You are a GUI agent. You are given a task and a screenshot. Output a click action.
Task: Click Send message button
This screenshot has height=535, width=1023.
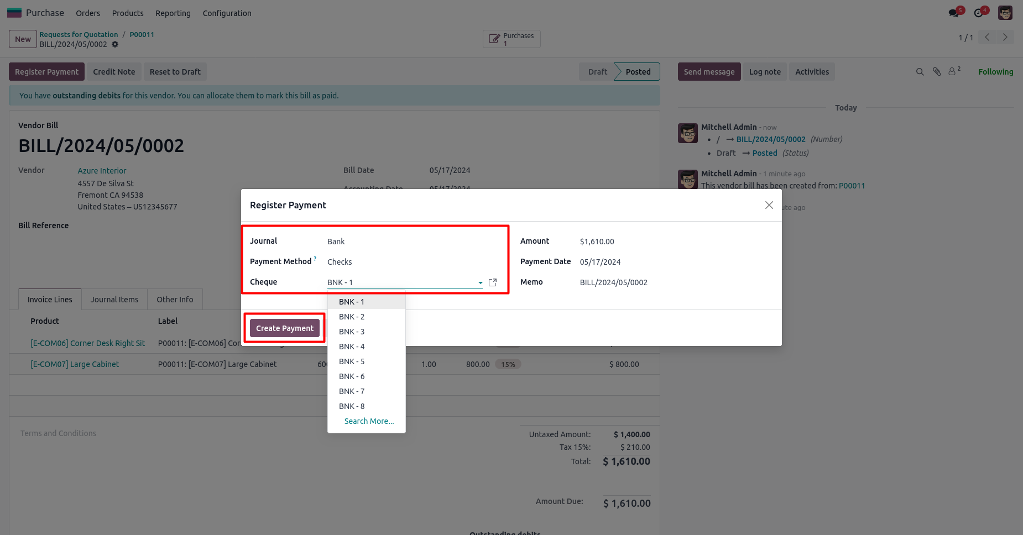(x=709, y=72)
